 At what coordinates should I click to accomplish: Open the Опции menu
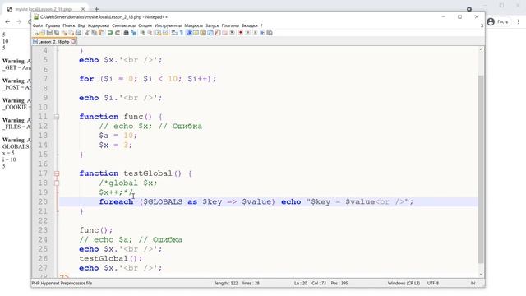[145, 25]
